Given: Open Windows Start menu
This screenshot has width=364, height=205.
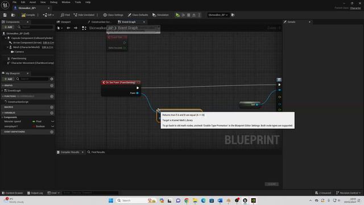Looking at the screenshot, I should 111,200.
